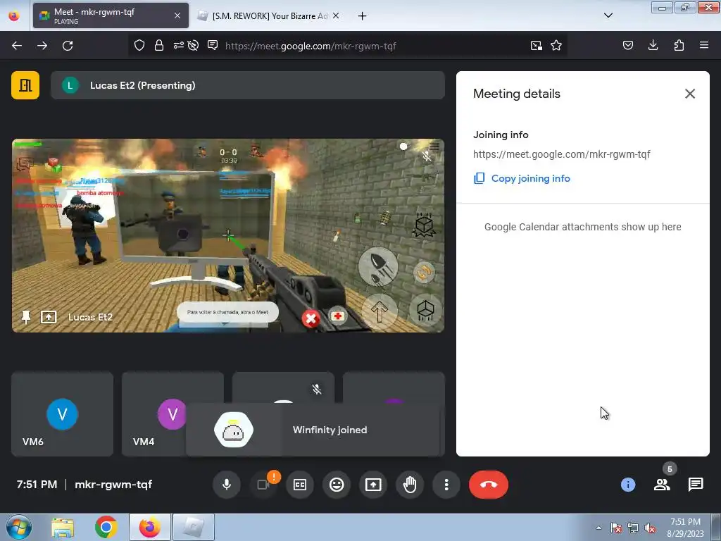The height and width of the screenshot is (541, 721).
Task: Open the chat with everyone panel
Action: [695, 485]
